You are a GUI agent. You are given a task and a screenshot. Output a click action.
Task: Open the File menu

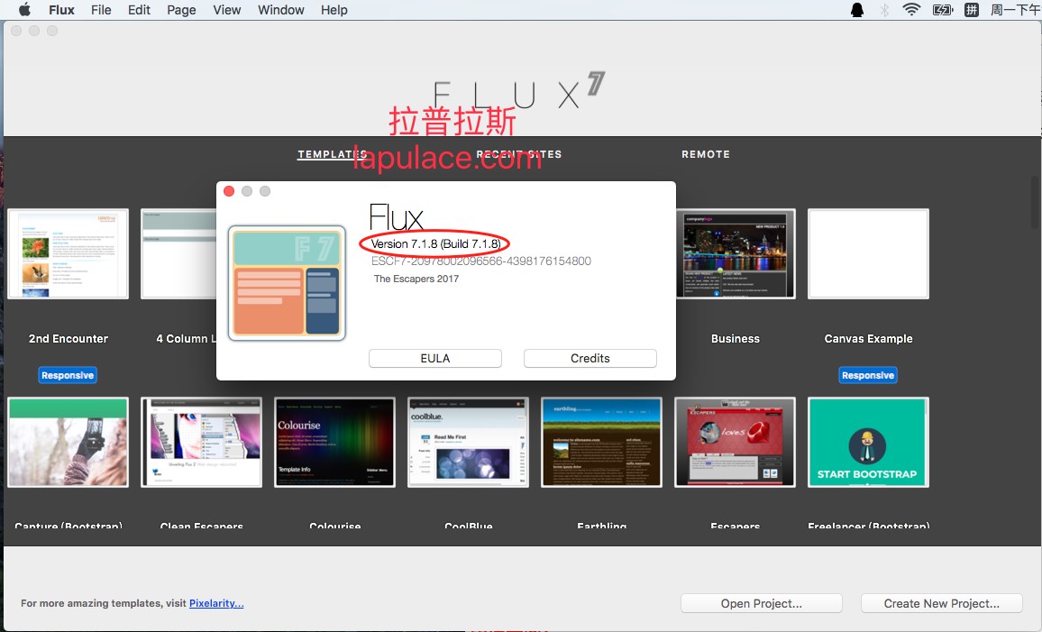pyautogui.click(x=101, y=10)
